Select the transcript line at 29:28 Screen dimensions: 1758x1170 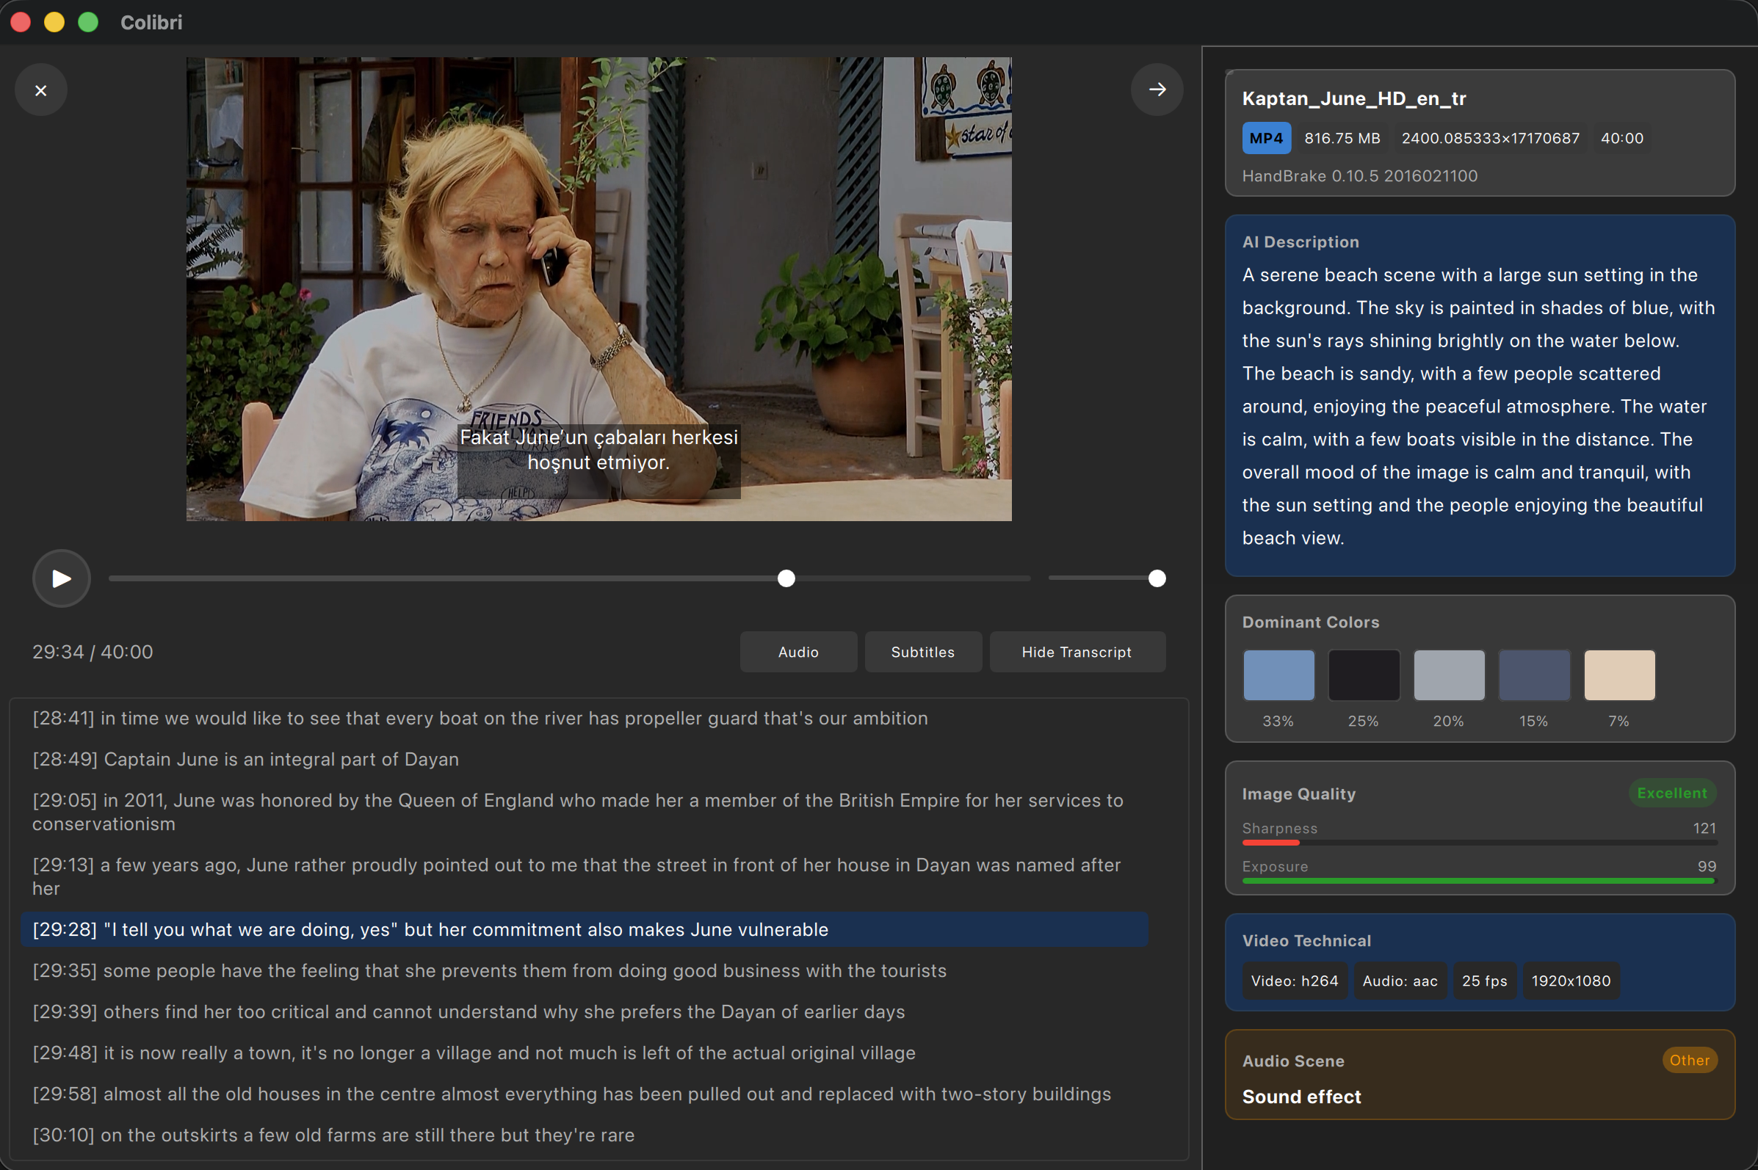pyautogui.click(x=430, y=930)
